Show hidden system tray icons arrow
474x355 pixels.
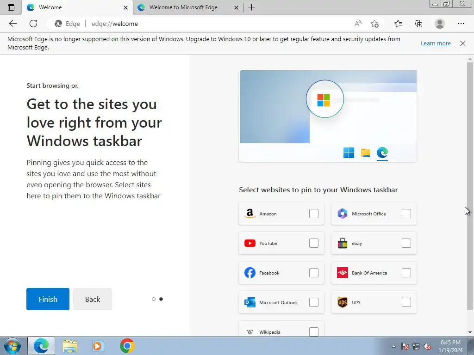point(393,346)
